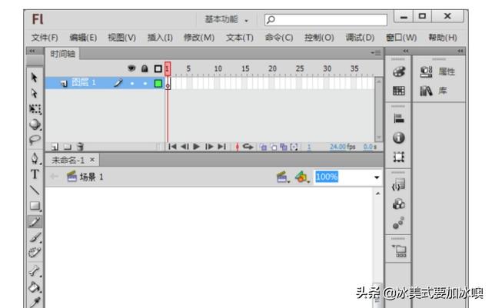Activate the Free Transform tool
492x308 pixels.
click(x=35, y=109)
